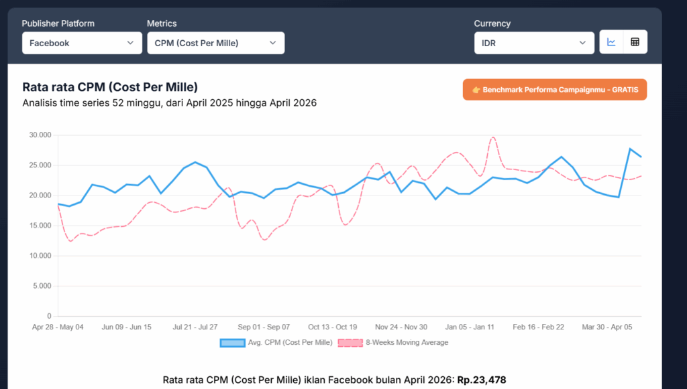This screenshot has width=687, height=389.
Task: Open the Facebook platform selector
Action: point(81,42)
